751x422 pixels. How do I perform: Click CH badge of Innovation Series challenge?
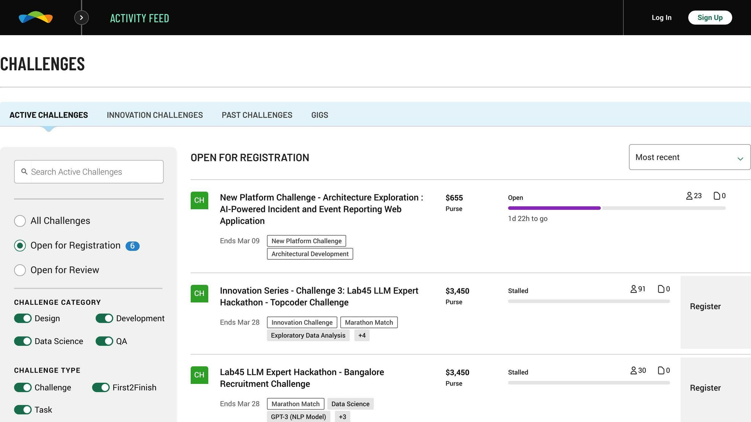coord(199,293)
